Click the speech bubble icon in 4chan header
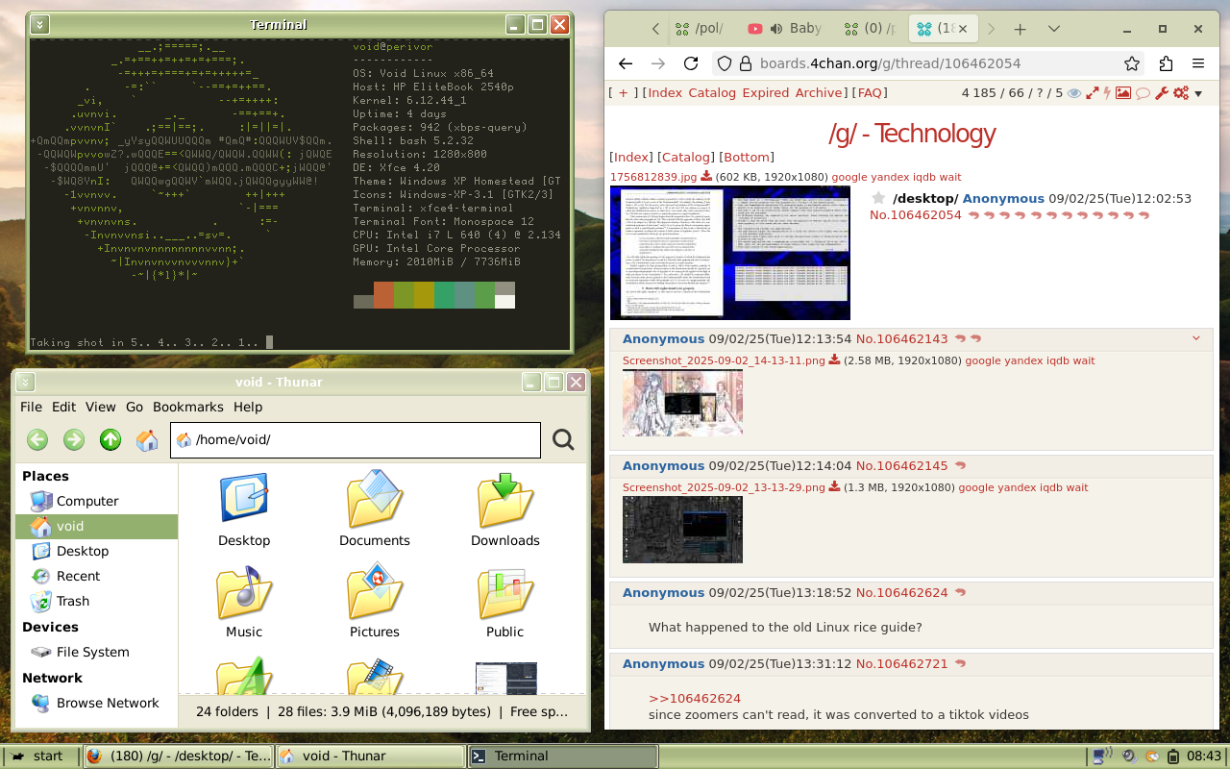Viewport: 1230px width, 769px height. coord(1143,93)
